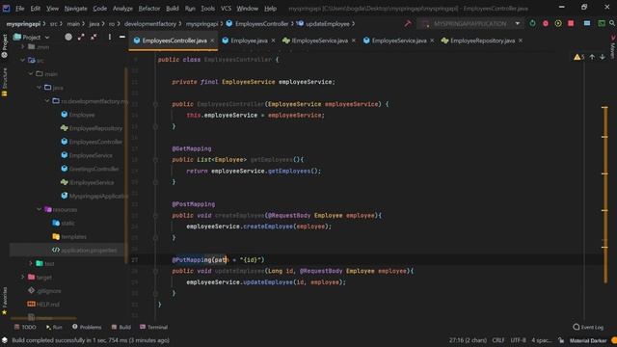Click Expand All icon in Project panel

[81, 37]
